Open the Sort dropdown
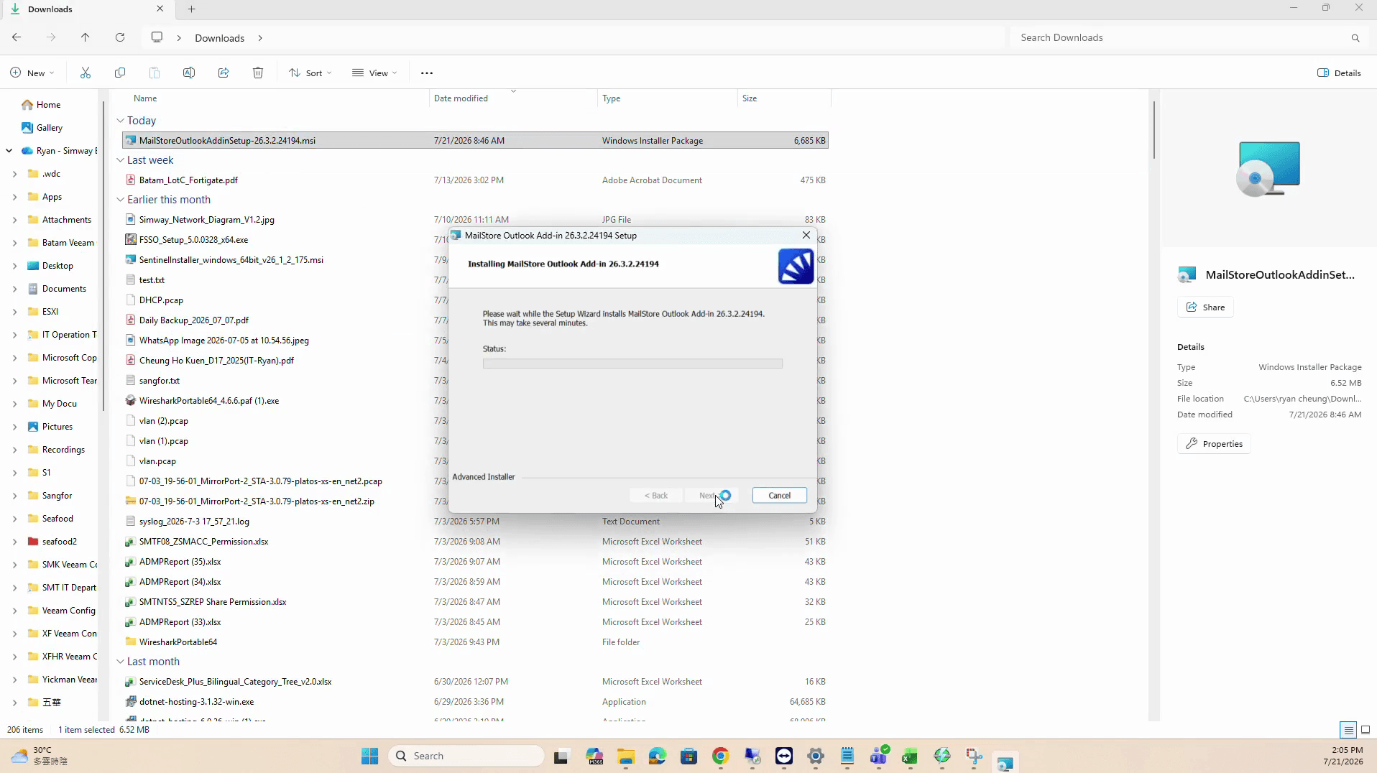Screen dimensions: 1377x773 (310, 73)
